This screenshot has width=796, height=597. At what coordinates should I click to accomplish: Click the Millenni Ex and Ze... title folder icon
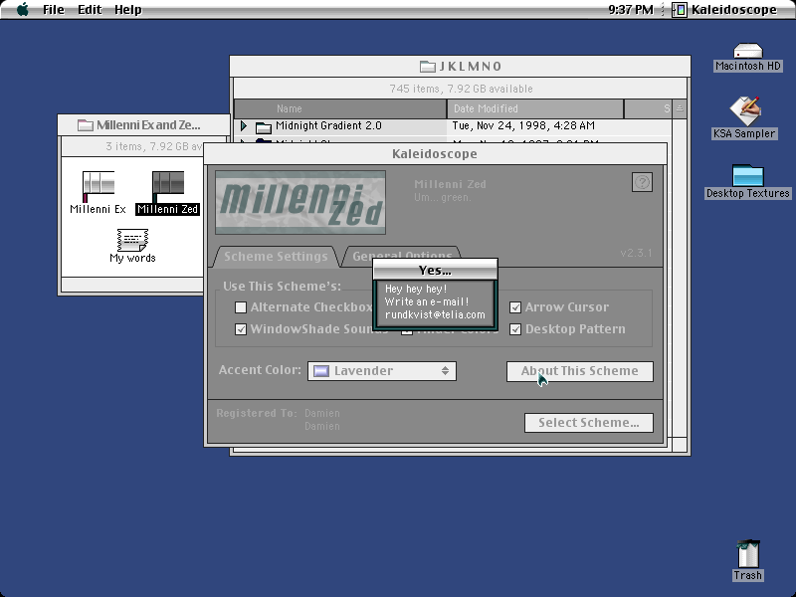coord(85,125)
